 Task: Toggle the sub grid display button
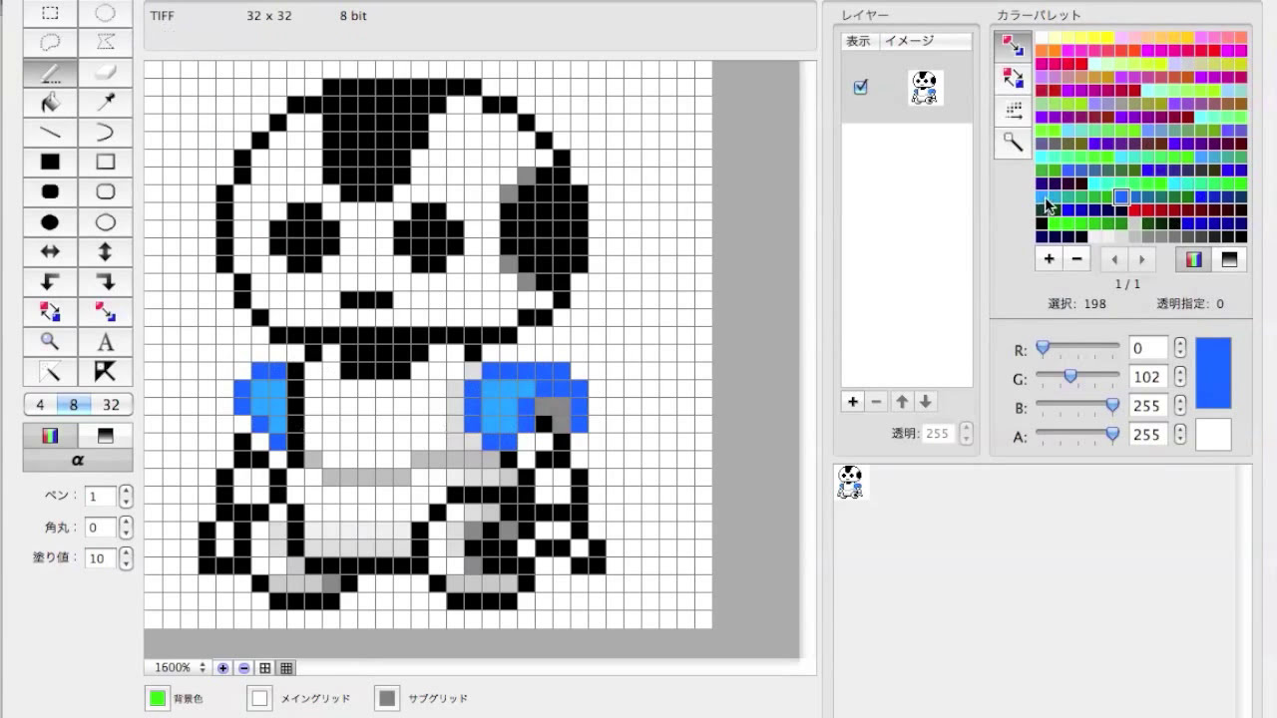tap(286, 668)
